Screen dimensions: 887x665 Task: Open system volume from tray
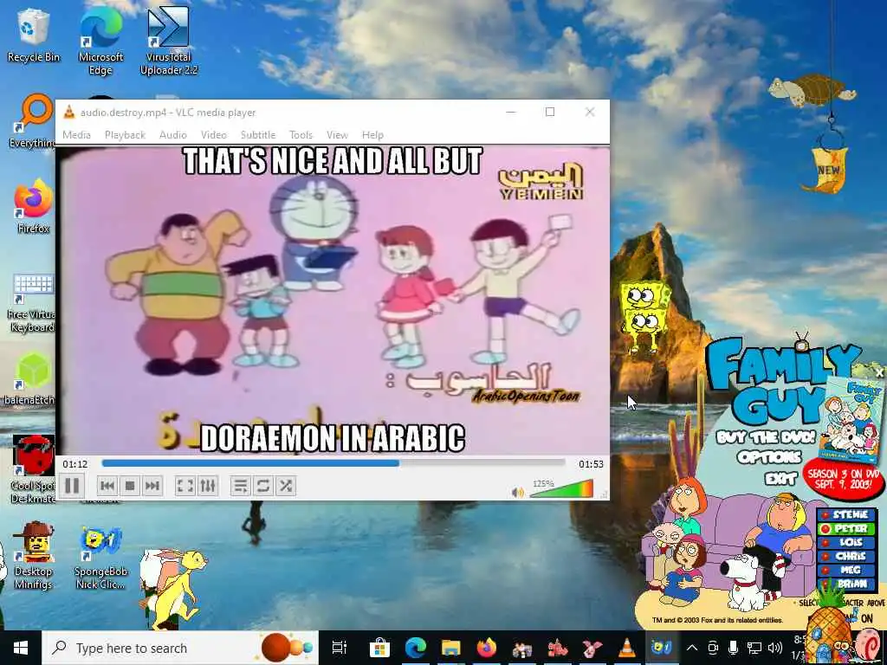click(x=775, y=648)
